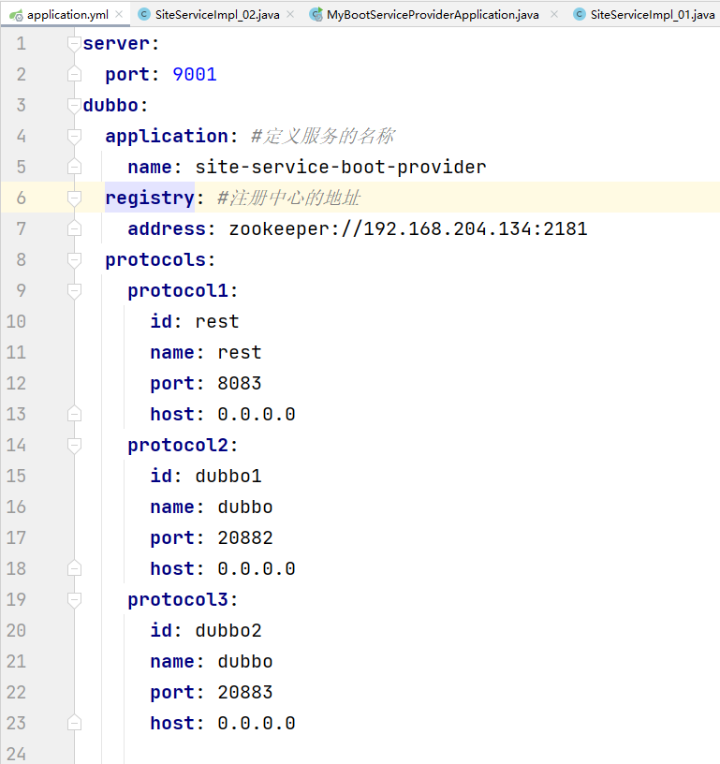Viewport: 720px width, 764px height.
Task: Collapse the dubbo block on line 3
Action: click(74, 105)
